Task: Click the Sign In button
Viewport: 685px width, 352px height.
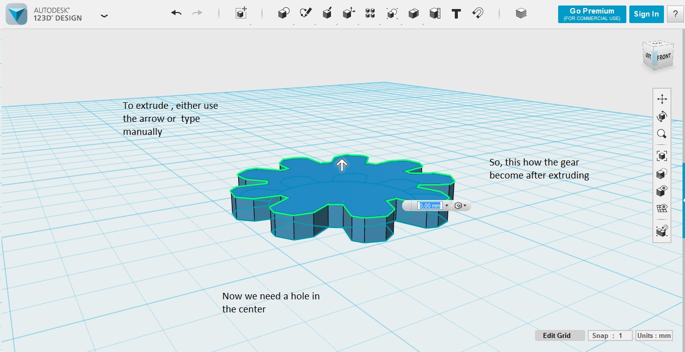Action: point(646,14)
